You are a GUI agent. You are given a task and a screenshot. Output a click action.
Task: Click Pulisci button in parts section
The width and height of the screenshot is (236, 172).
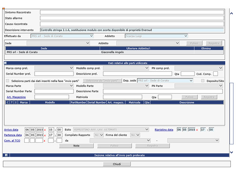click(x=189, y=97)
